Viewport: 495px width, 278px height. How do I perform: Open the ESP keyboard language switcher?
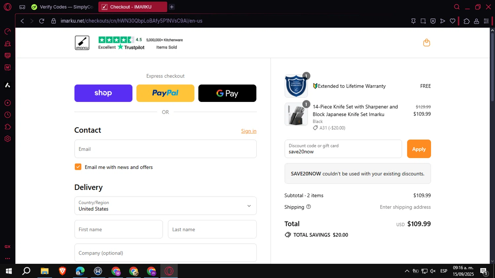(444, 271)
